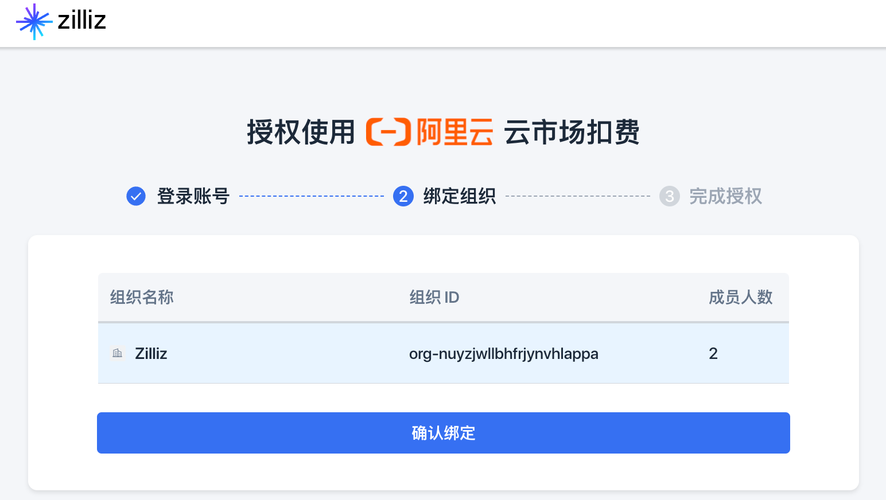886x500 pixels.
Task: Jump to the 完成授权 step
Action: pyautogui.click(x=725, y=196)
